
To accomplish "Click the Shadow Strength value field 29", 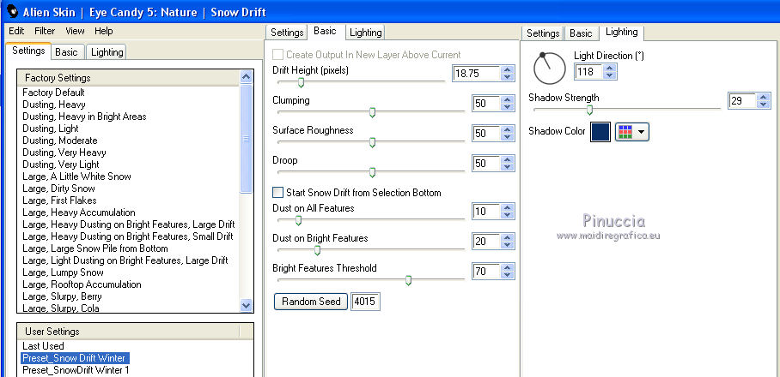I will [741, 101].
